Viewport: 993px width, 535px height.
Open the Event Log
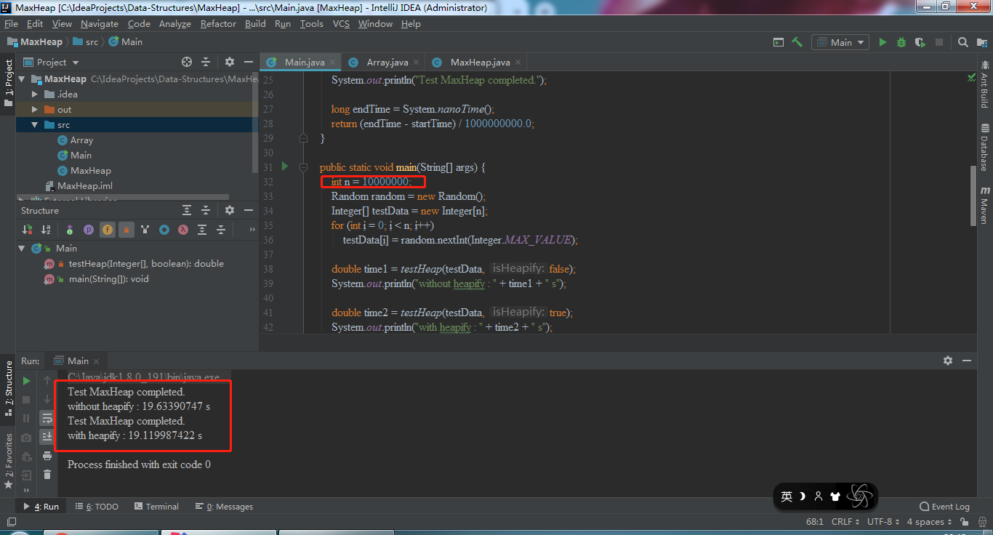[x=945, y=507]
